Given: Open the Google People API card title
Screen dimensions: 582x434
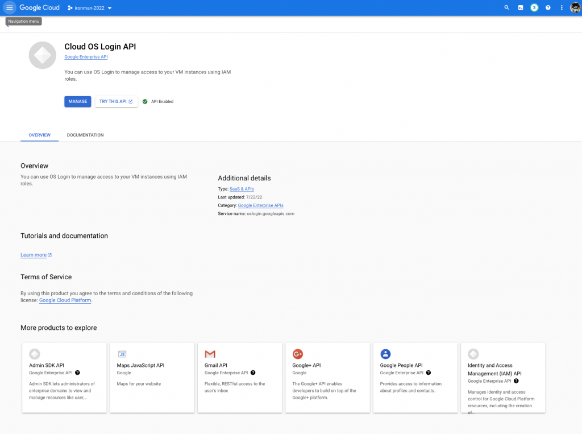Looking at the screenshot, I should (x=401, y=365).
